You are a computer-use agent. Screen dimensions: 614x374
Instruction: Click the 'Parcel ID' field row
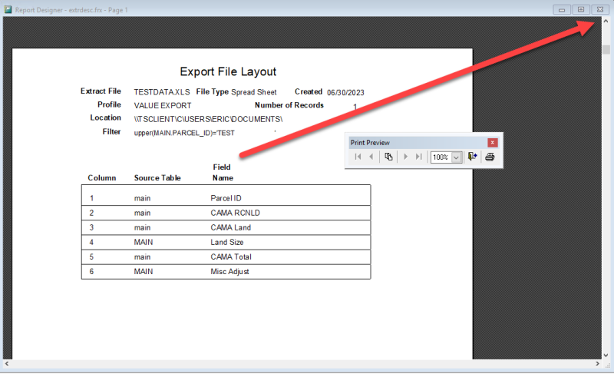point(226,198)
